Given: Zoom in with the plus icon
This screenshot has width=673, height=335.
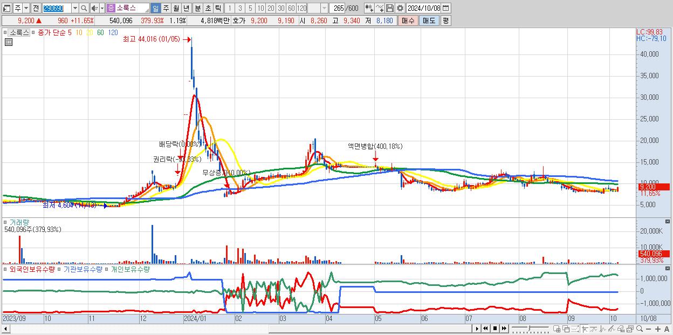Looking at the screenshot, I should pos(657,329).
